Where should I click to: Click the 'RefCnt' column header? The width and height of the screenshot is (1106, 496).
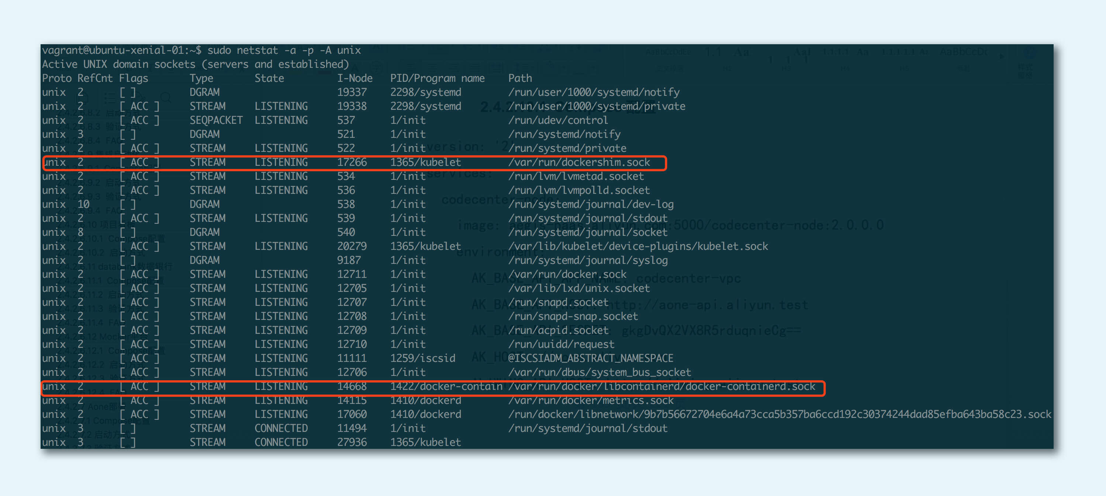tap(95, 78)
